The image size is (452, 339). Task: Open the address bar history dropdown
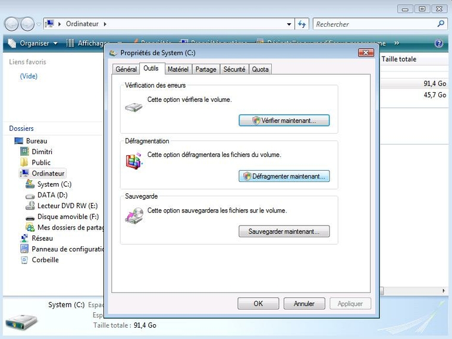coord(289,24)
